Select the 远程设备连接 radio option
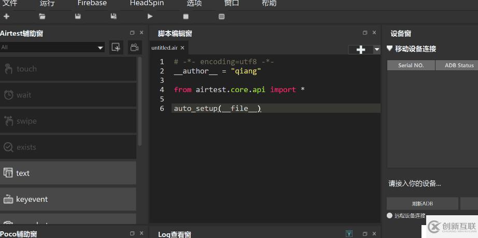The height and width of the screenshot is (238, 478). (389, 215)
